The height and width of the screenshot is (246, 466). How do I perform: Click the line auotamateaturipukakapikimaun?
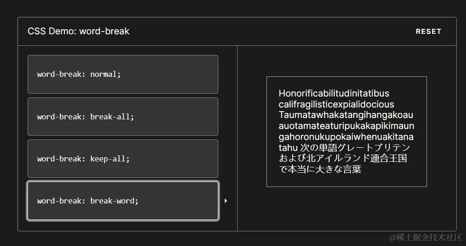click(346, 126)
